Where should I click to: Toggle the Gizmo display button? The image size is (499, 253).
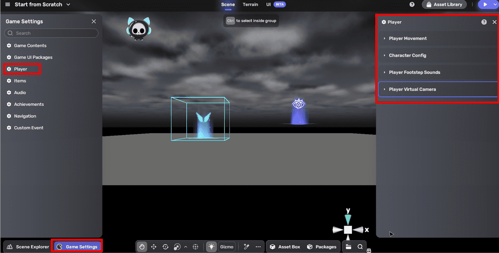tap(226, 247)
